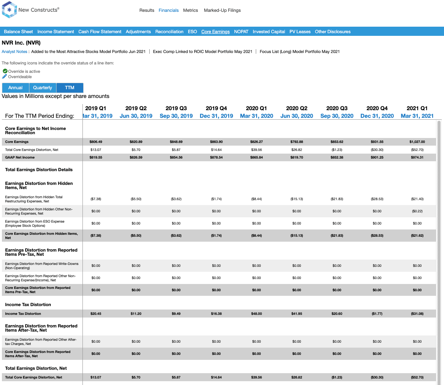This screenshot has width=444, height=385.
Task: Open Marked-Up Filings
Action: 222,10
